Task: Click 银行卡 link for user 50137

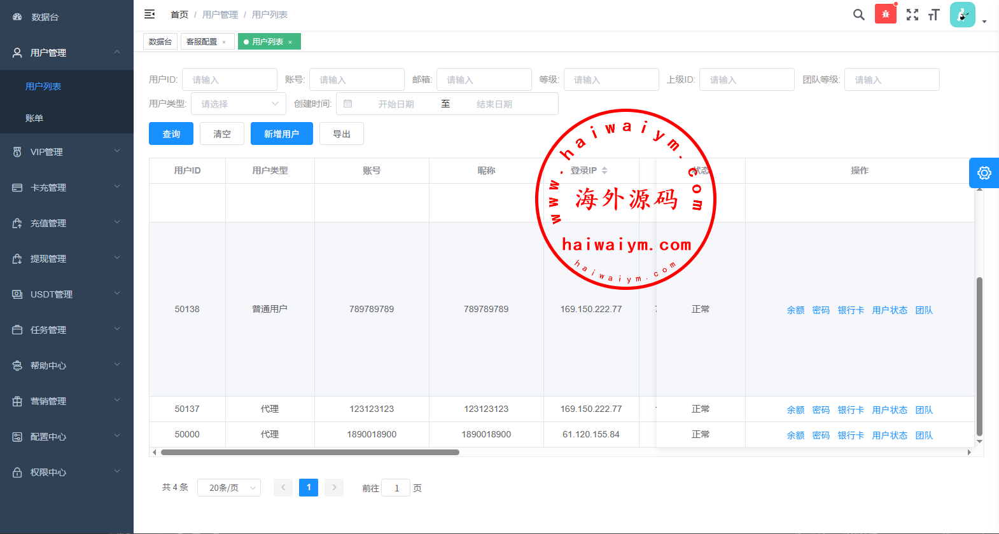Action: (850, 410)
